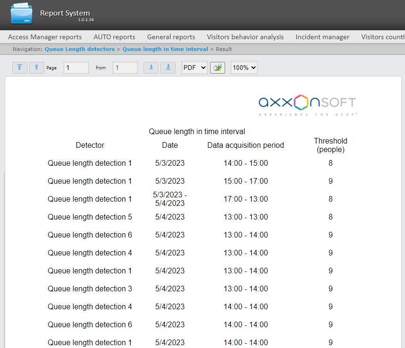Click the export report icon button
The image size is (405, 348).
pos(218,68)
